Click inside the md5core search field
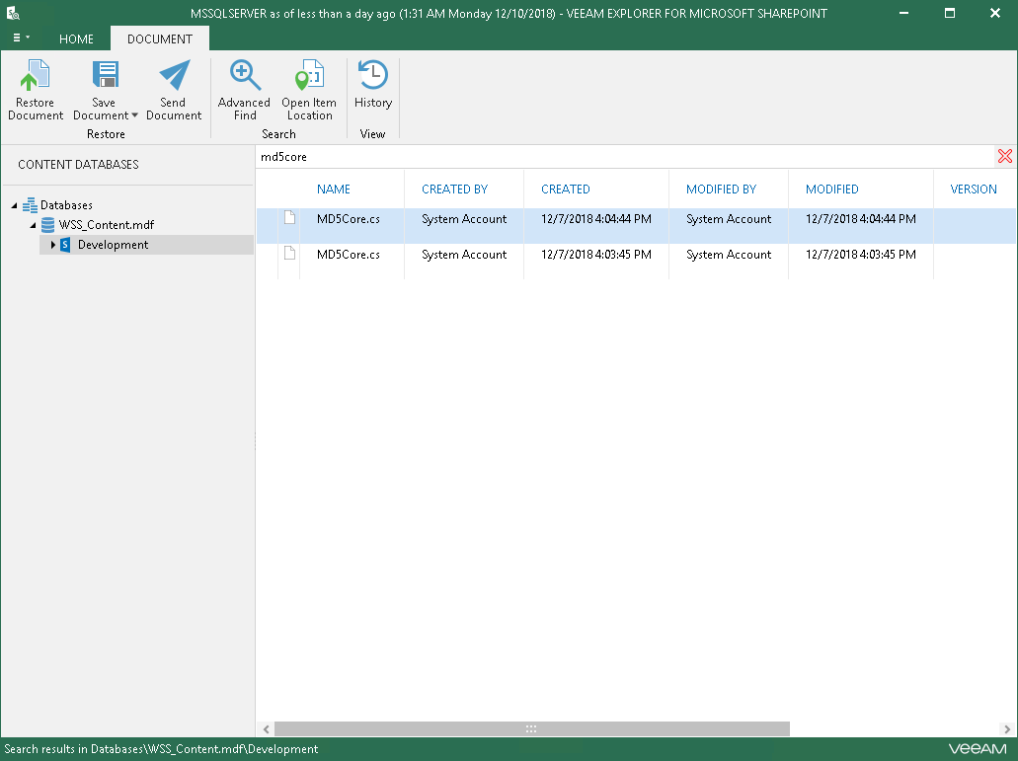This screenshot has width=1018, height=761. click(623, 156)
